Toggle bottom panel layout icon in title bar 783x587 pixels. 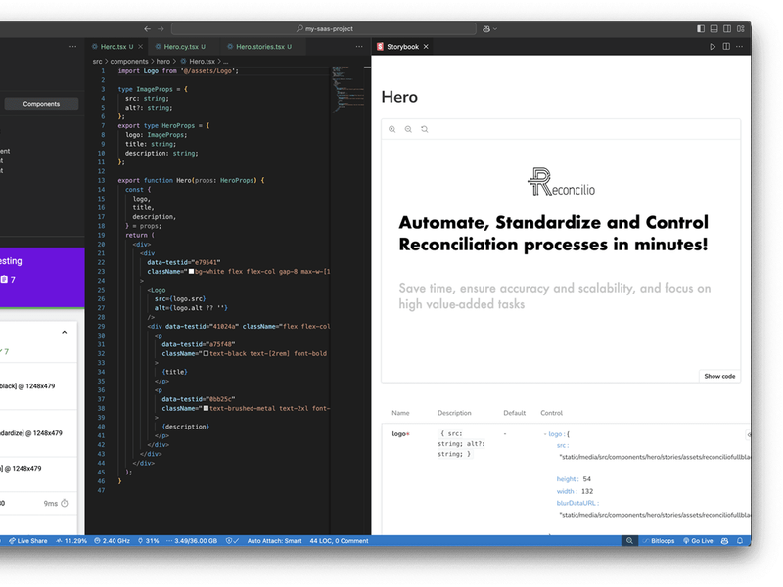click(x=714, y=29)
